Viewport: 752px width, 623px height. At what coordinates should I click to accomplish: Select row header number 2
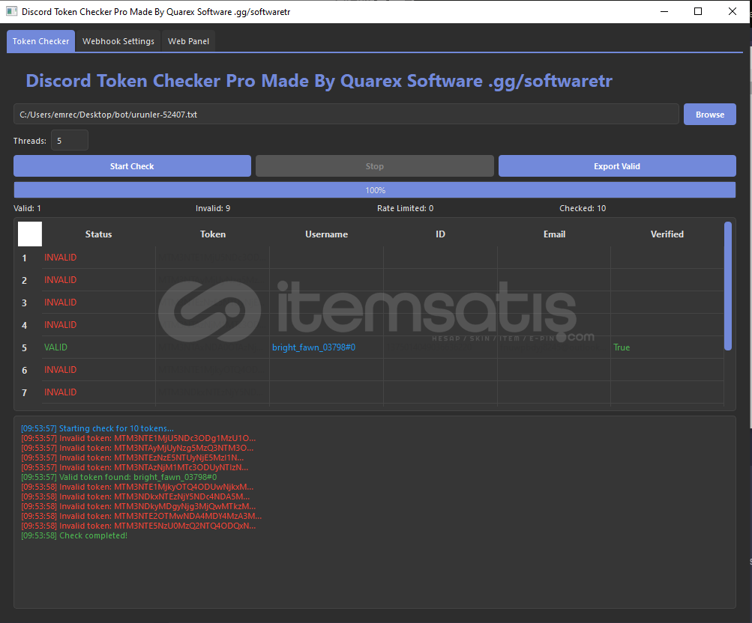tap(25, 281)
